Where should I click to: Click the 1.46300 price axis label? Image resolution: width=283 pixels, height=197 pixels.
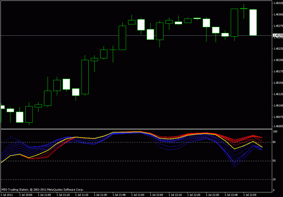coord(278,14)
